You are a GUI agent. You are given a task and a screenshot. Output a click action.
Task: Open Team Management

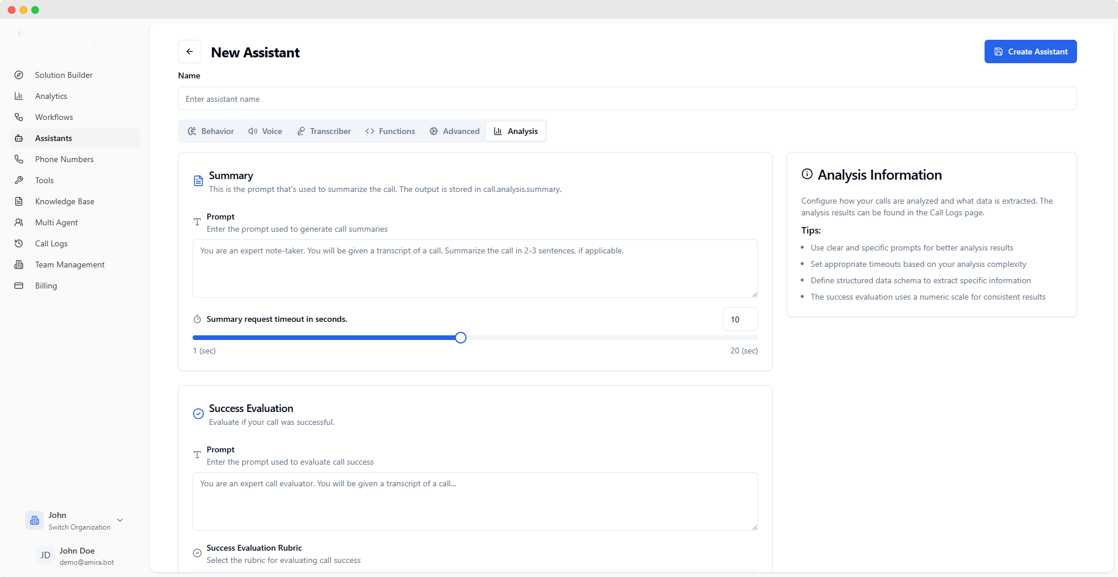coord(69,265)
